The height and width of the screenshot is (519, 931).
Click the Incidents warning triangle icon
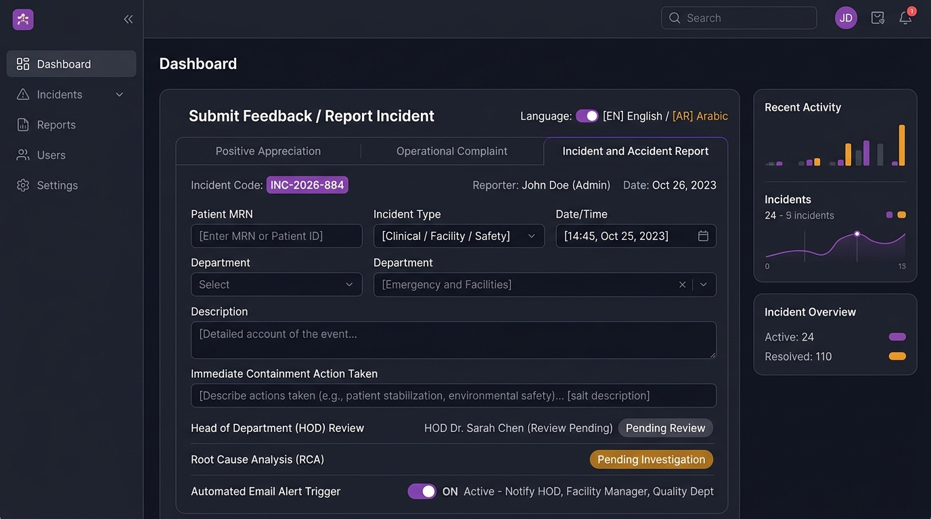pos(23,95)
